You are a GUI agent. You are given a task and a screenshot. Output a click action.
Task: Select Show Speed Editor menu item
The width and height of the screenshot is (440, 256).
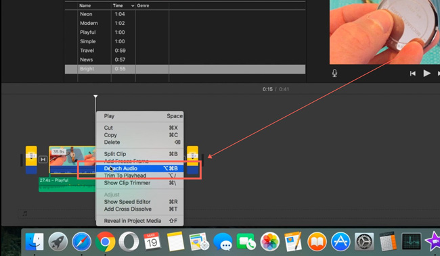coord(139,202)
